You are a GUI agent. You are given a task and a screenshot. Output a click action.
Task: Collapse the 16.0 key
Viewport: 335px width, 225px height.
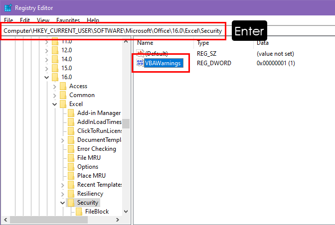tap(46, 78)
